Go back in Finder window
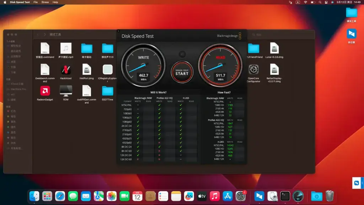This screenshot has height=205, width=364. coord(38,35)
